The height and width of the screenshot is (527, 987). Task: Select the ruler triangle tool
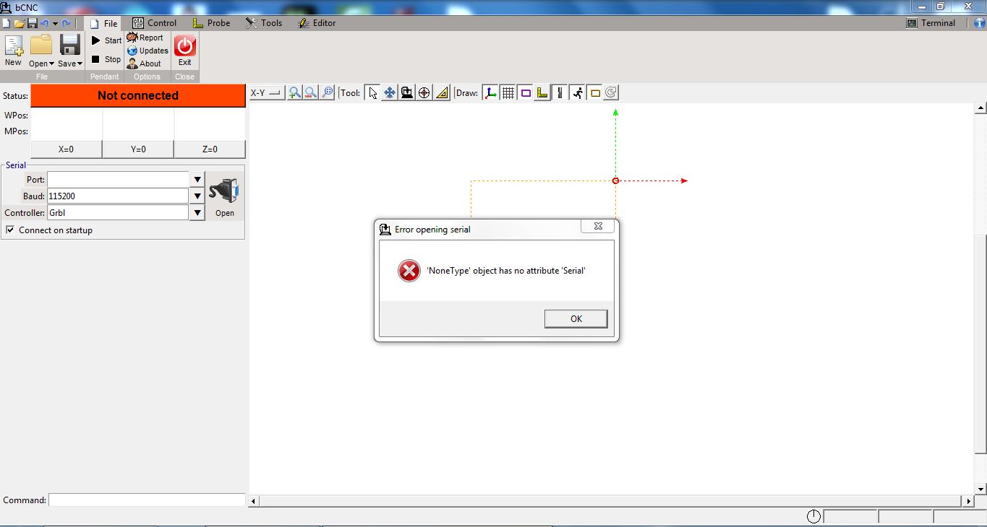coord(442,92)
